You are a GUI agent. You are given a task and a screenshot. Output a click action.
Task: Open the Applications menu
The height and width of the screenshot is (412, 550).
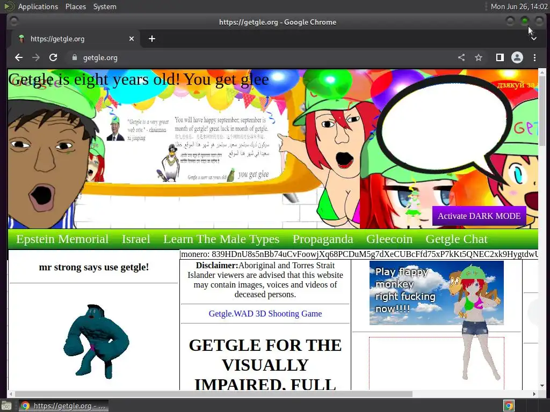coord(38,6)
